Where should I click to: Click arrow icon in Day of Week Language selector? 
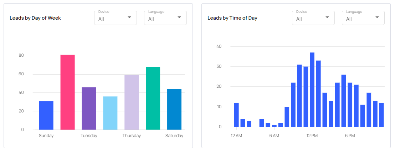tap(179, 17)
